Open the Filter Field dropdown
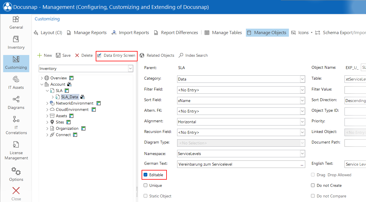This screenshot has height=202, width=366. (302, 90)
